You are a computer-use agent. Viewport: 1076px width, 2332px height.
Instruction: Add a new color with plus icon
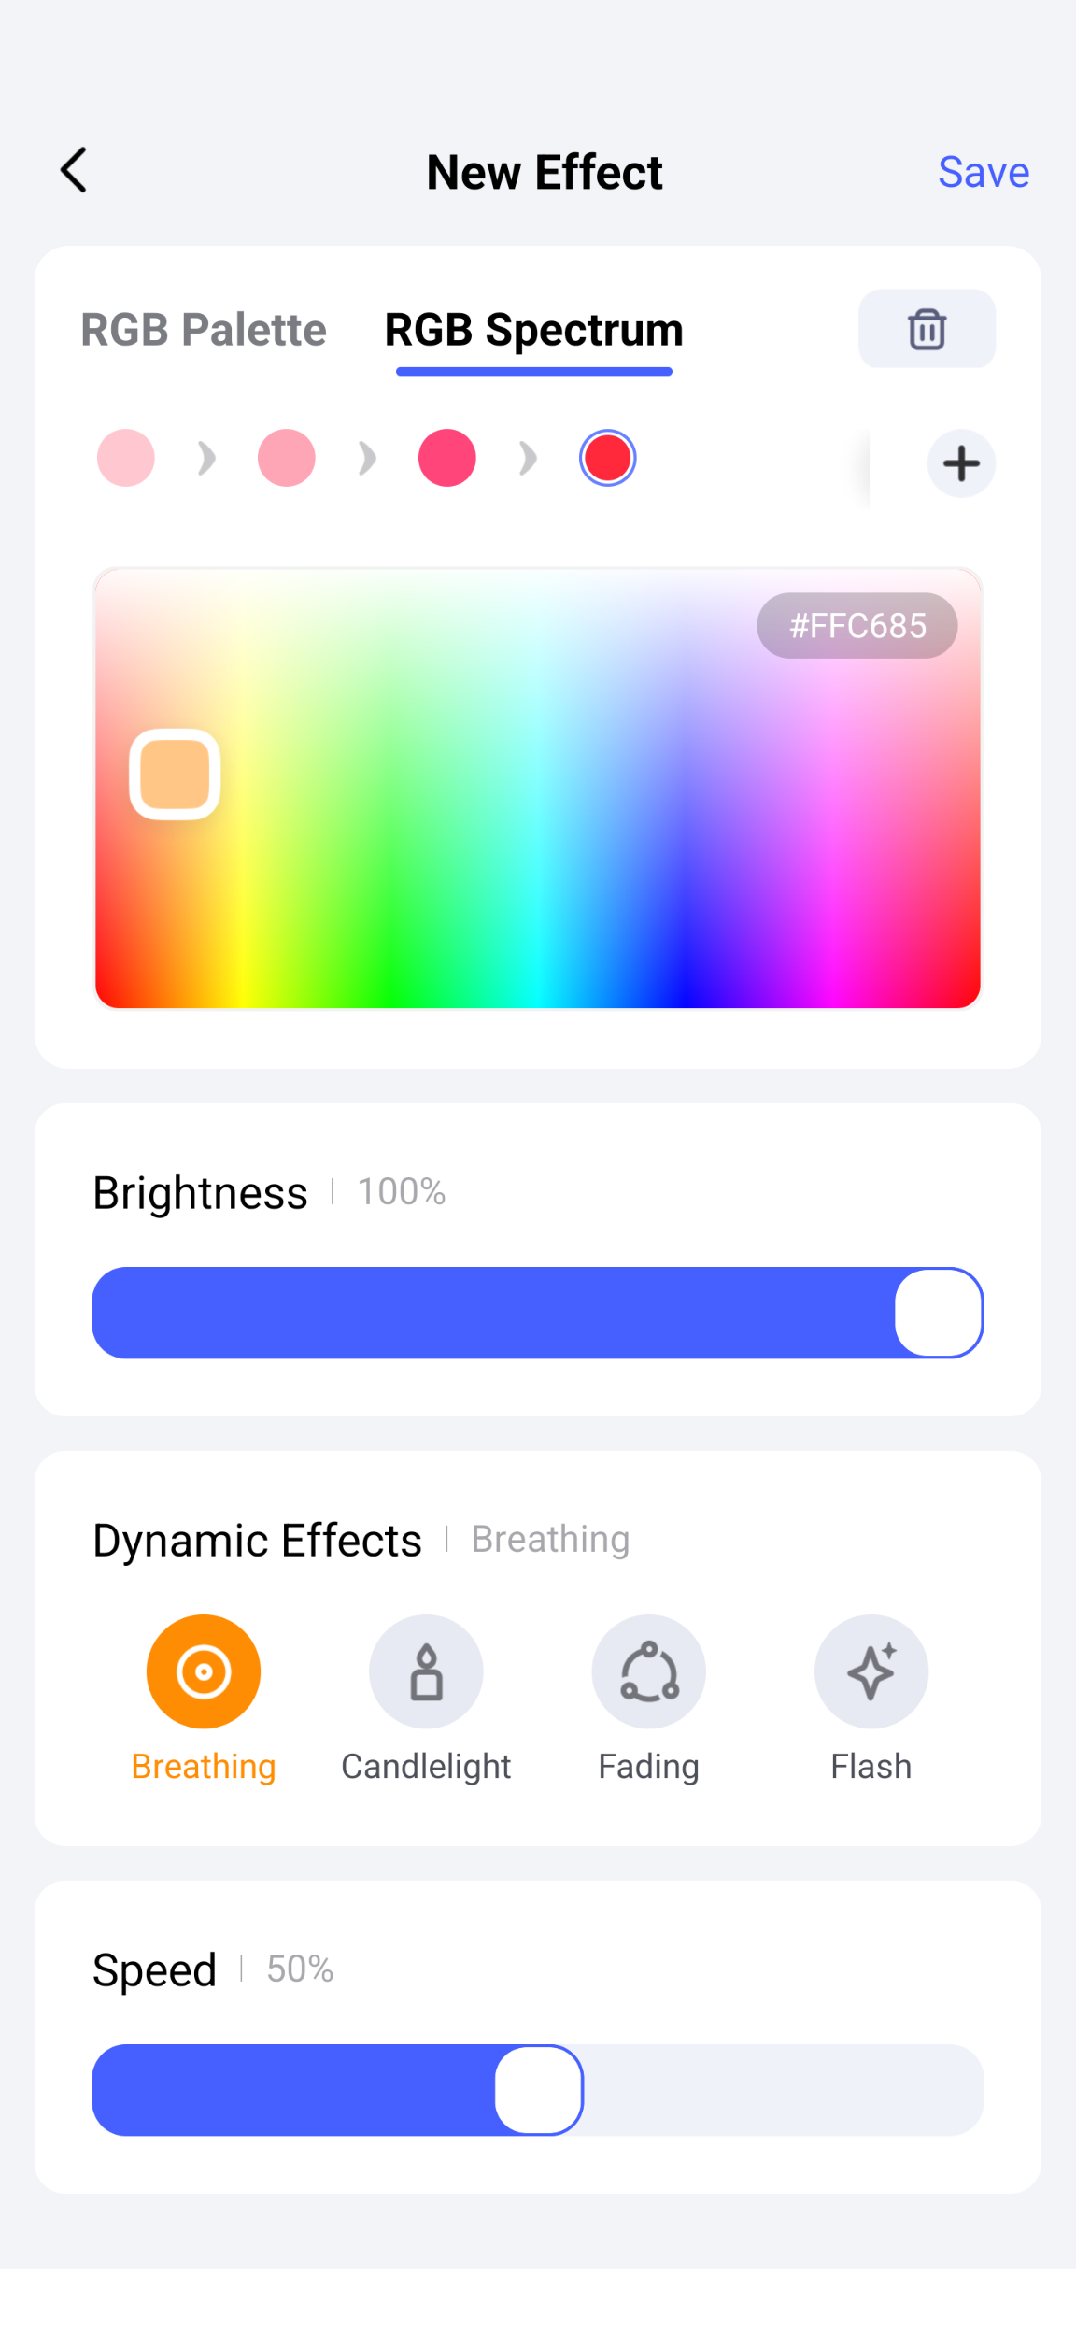(x=960, y=463)
